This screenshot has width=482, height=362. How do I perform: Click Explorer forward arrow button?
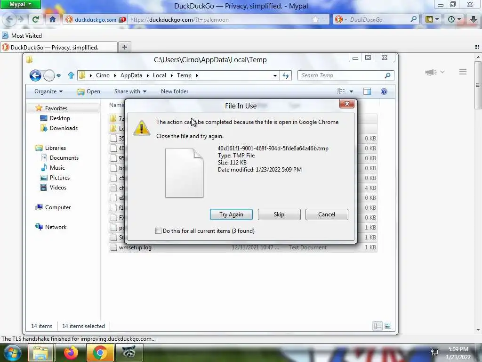tap(49, 75)
